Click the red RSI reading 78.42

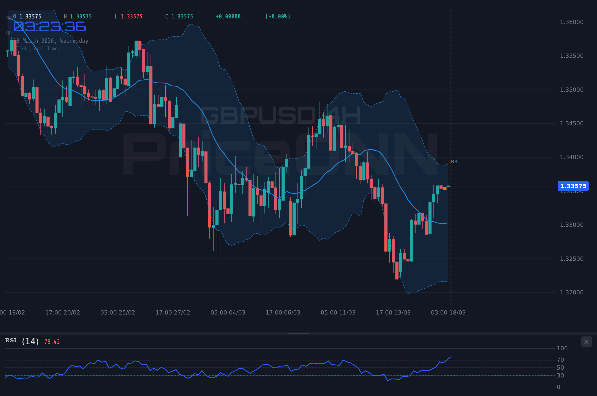pos(52,341)
